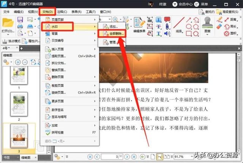This screenshot has width=243, height=163.
Task: Select the arrow shape tool
Action: click(x=189, y=20)
